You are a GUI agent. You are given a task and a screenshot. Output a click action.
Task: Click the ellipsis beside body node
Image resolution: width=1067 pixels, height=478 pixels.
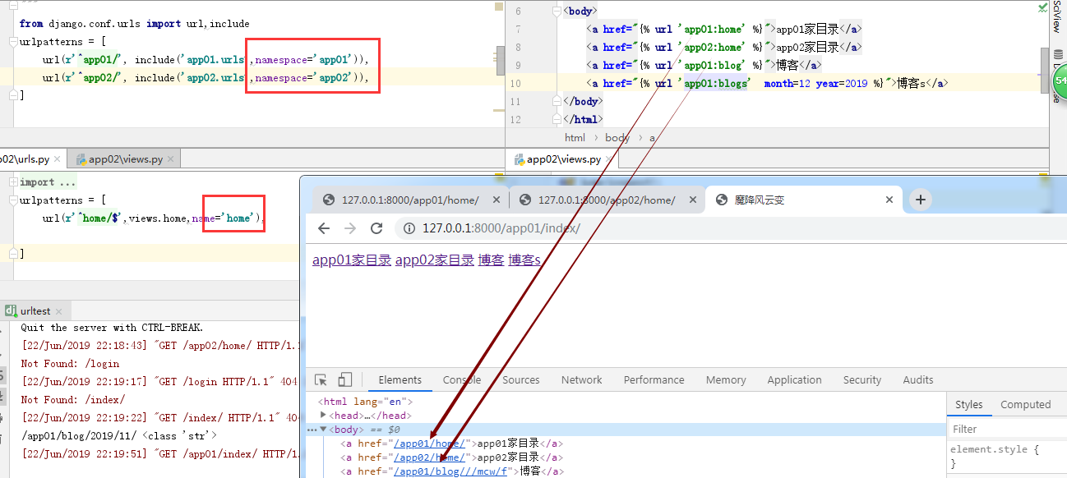point(312,430)
